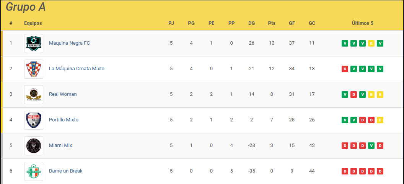Click the green V badge in Miami Mix row
The image size is (404, 184).
coord(371,146)
